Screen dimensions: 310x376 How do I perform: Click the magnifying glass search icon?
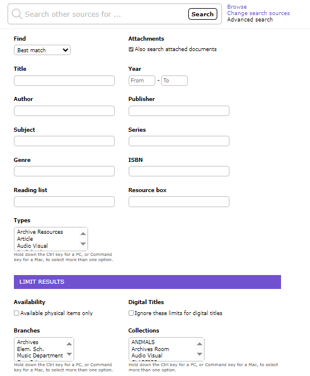17,14
